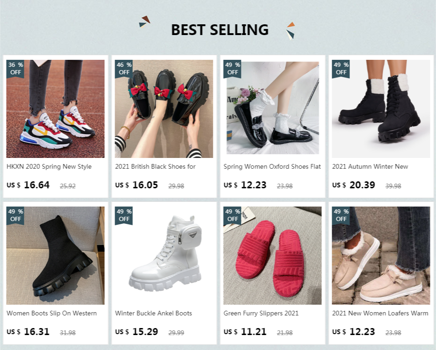
Task: Open "2021 British Black Shoes for" title
Action: pos(155,166)
